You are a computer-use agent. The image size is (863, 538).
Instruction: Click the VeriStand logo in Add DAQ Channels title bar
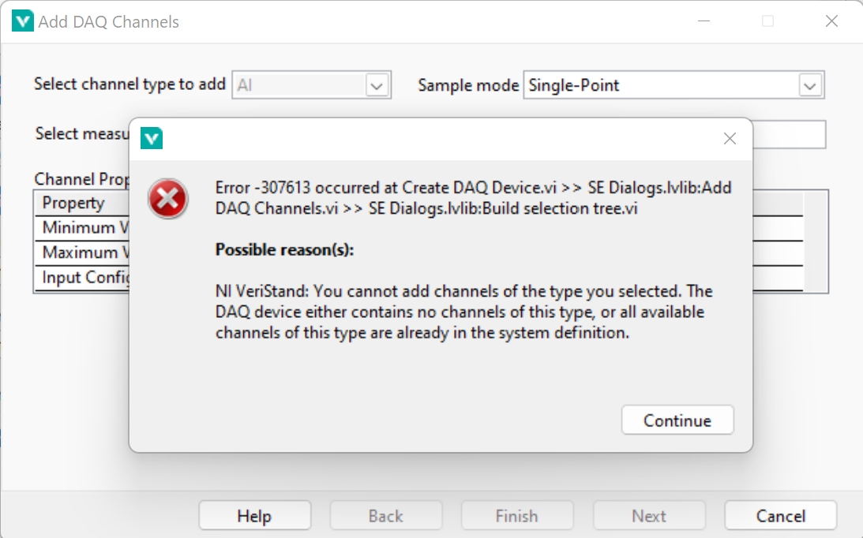[23, 21]
